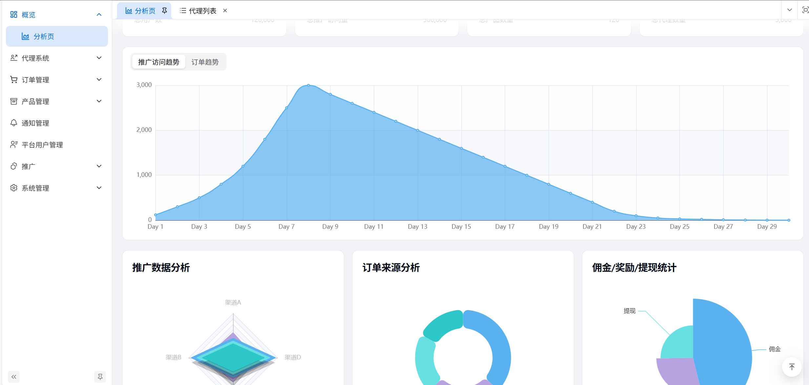Select the 推广访问趋势 tab
Image resolution: width=809 pixels, height=385 pixels.
pyautogui.click(x=158, y=62)
